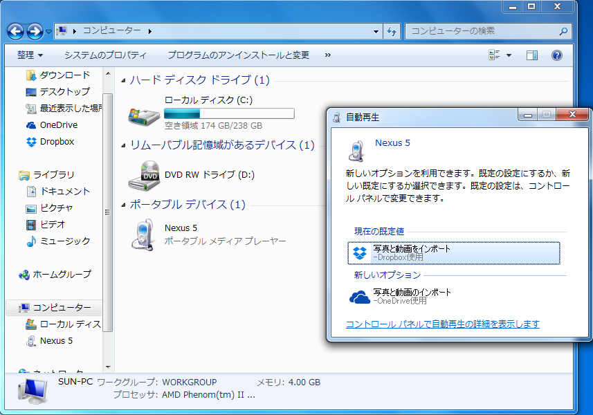Select ホームグループ in sidebar
Viewport: 593px width, 415px height.
point(55,275)
